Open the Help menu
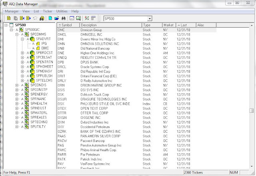This screenshot has height=176, width=256. (x=75, y=11)
